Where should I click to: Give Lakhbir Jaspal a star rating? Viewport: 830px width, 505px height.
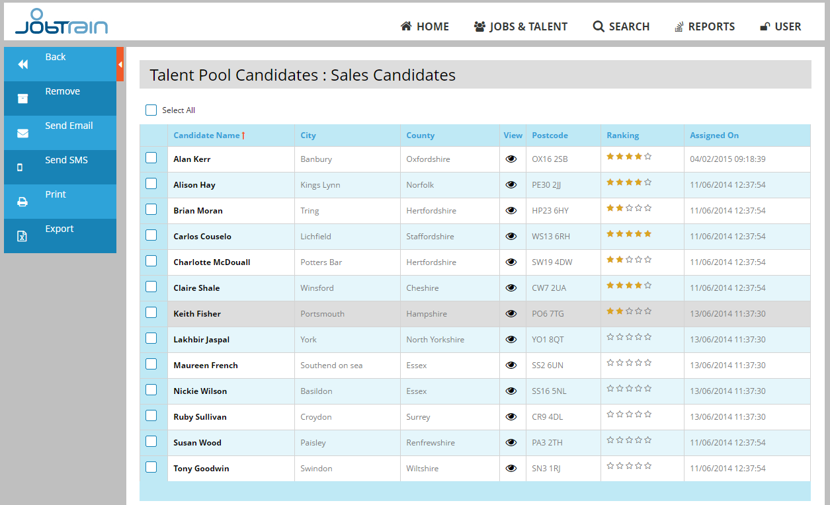pos(628,336)
